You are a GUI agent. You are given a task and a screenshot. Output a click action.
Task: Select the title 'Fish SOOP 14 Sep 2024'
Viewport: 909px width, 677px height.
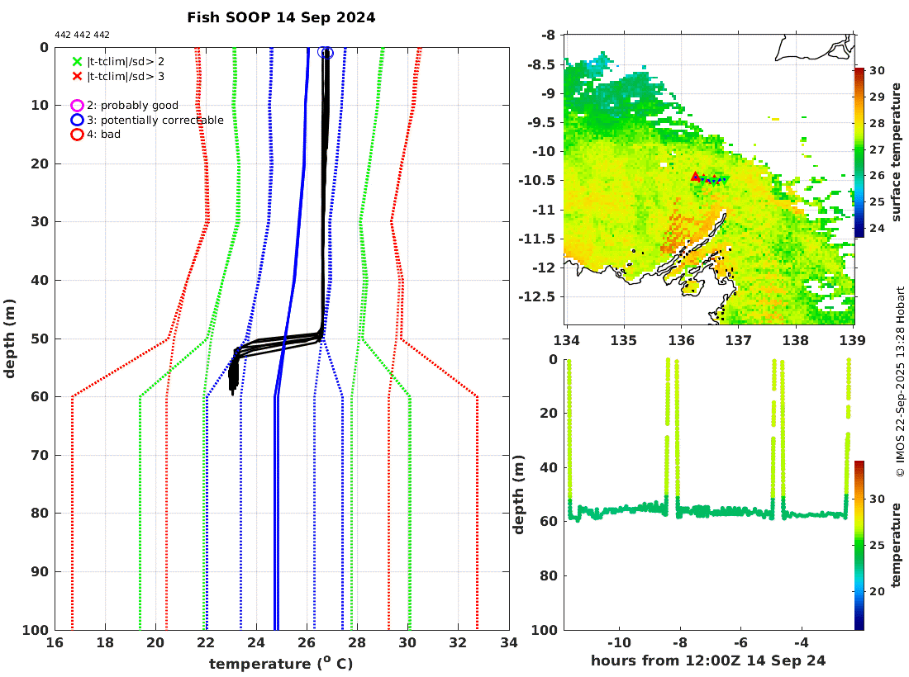coord(281,17)
